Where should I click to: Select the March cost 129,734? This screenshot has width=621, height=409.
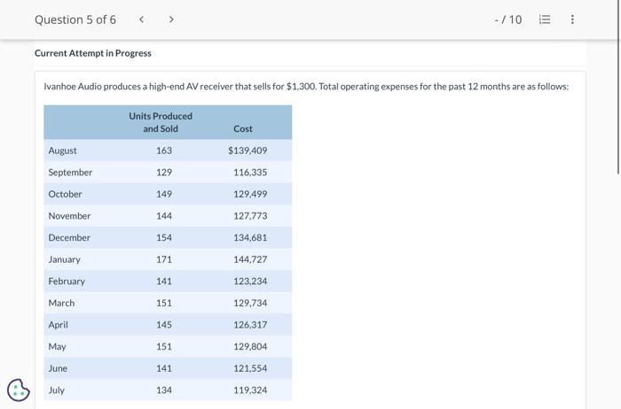coord(250,303)
